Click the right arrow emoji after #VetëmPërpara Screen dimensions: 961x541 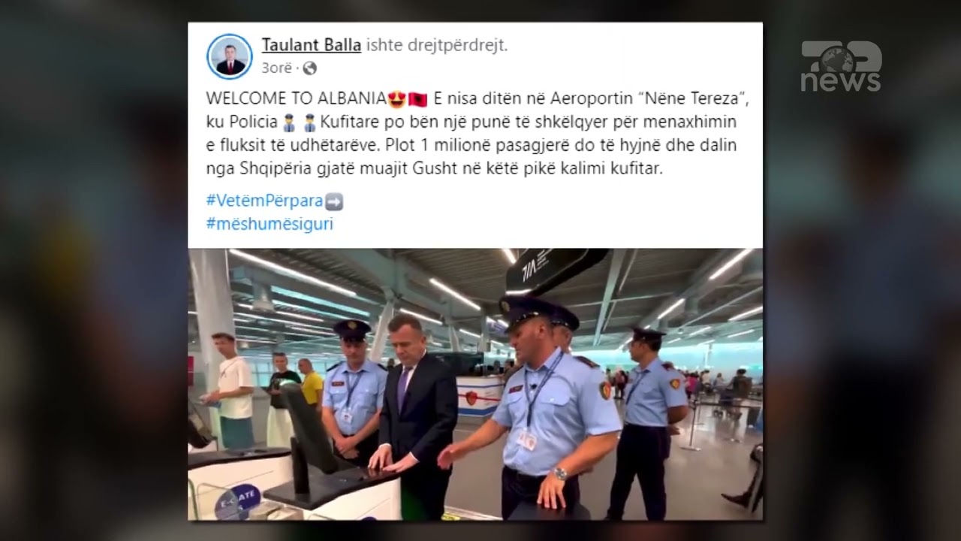pos(335,201)
